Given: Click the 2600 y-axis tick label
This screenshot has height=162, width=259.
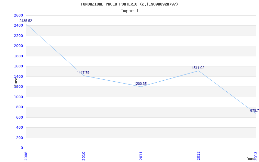Looking at the screenshot, I should 18,15.
